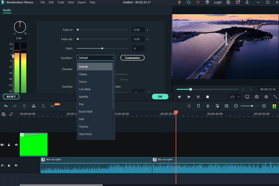Click the save project floppy disk icon
The image size is (279, 186).
coord(228,2)
